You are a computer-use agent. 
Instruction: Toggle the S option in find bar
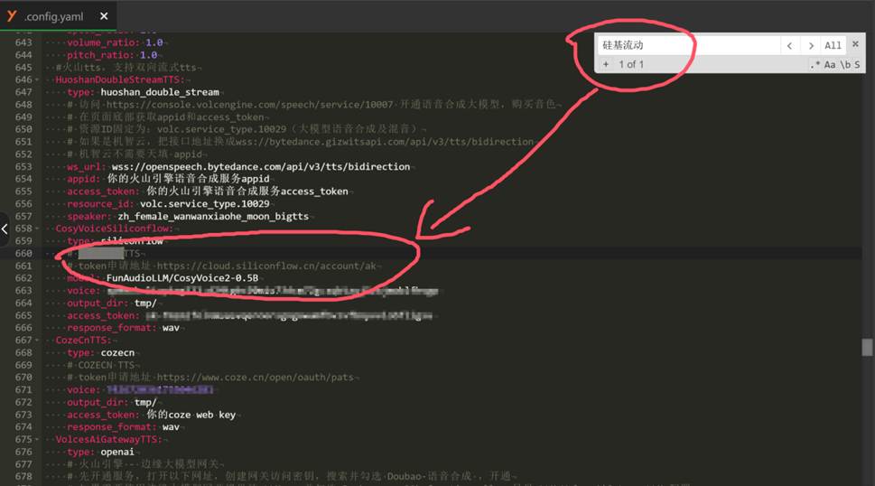857,65
